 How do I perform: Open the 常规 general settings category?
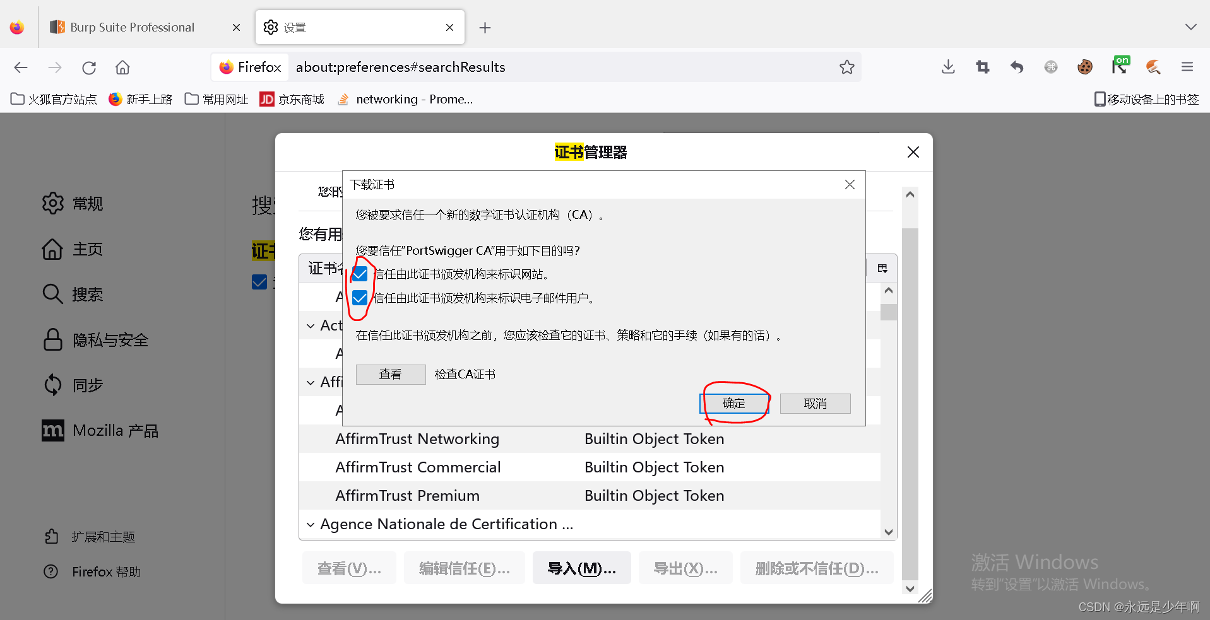(x=73, y=203)
